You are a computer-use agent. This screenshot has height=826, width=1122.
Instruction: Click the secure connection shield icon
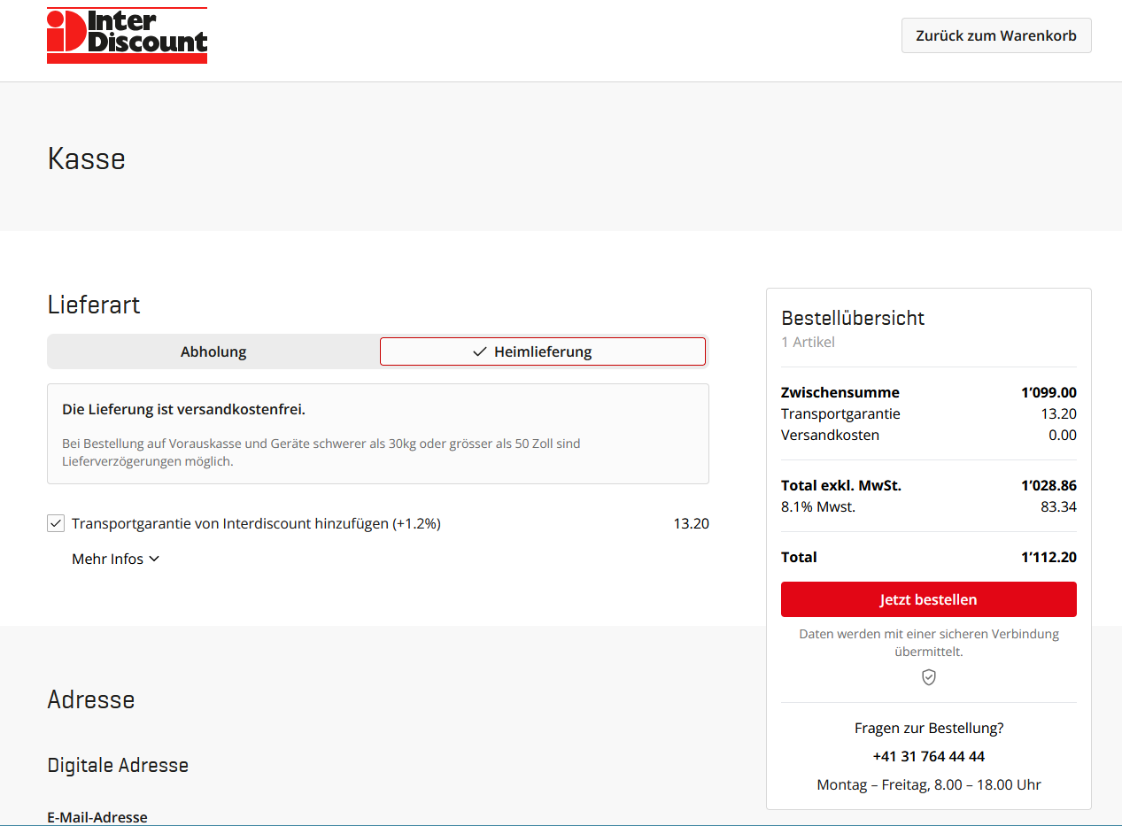tap(928, 677)
